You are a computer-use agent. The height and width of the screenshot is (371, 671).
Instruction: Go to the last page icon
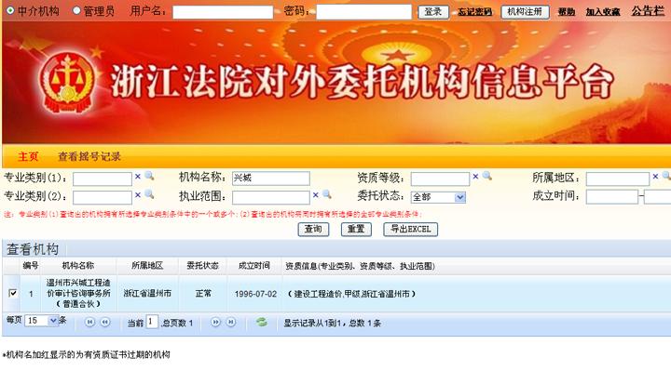pyautogui.click(x=231, y=323)
